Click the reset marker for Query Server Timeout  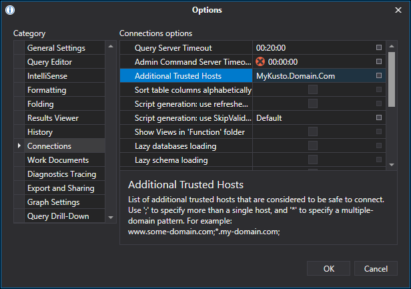click(x=379, y=48)
